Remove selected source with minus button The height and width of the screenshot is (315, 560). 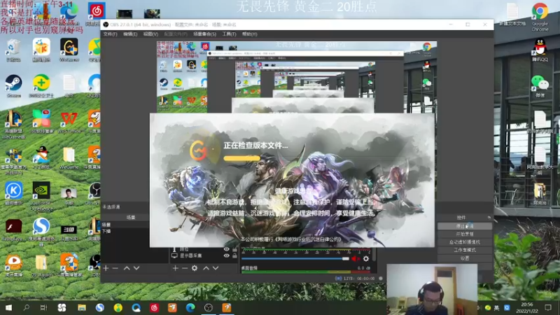pyautogui.click(x=185, y=268)
